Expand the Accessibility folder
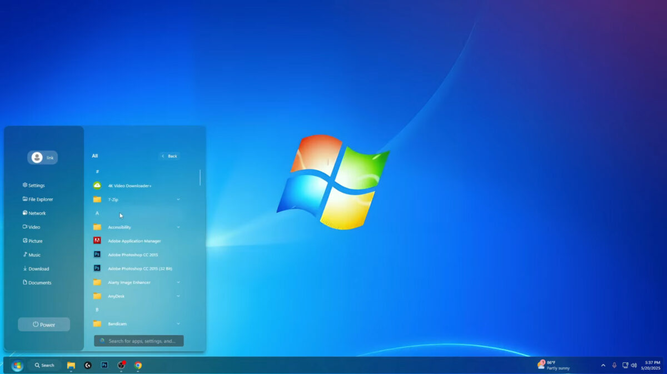The width and height of the screenshot is (667, 374). pos(178,227)
